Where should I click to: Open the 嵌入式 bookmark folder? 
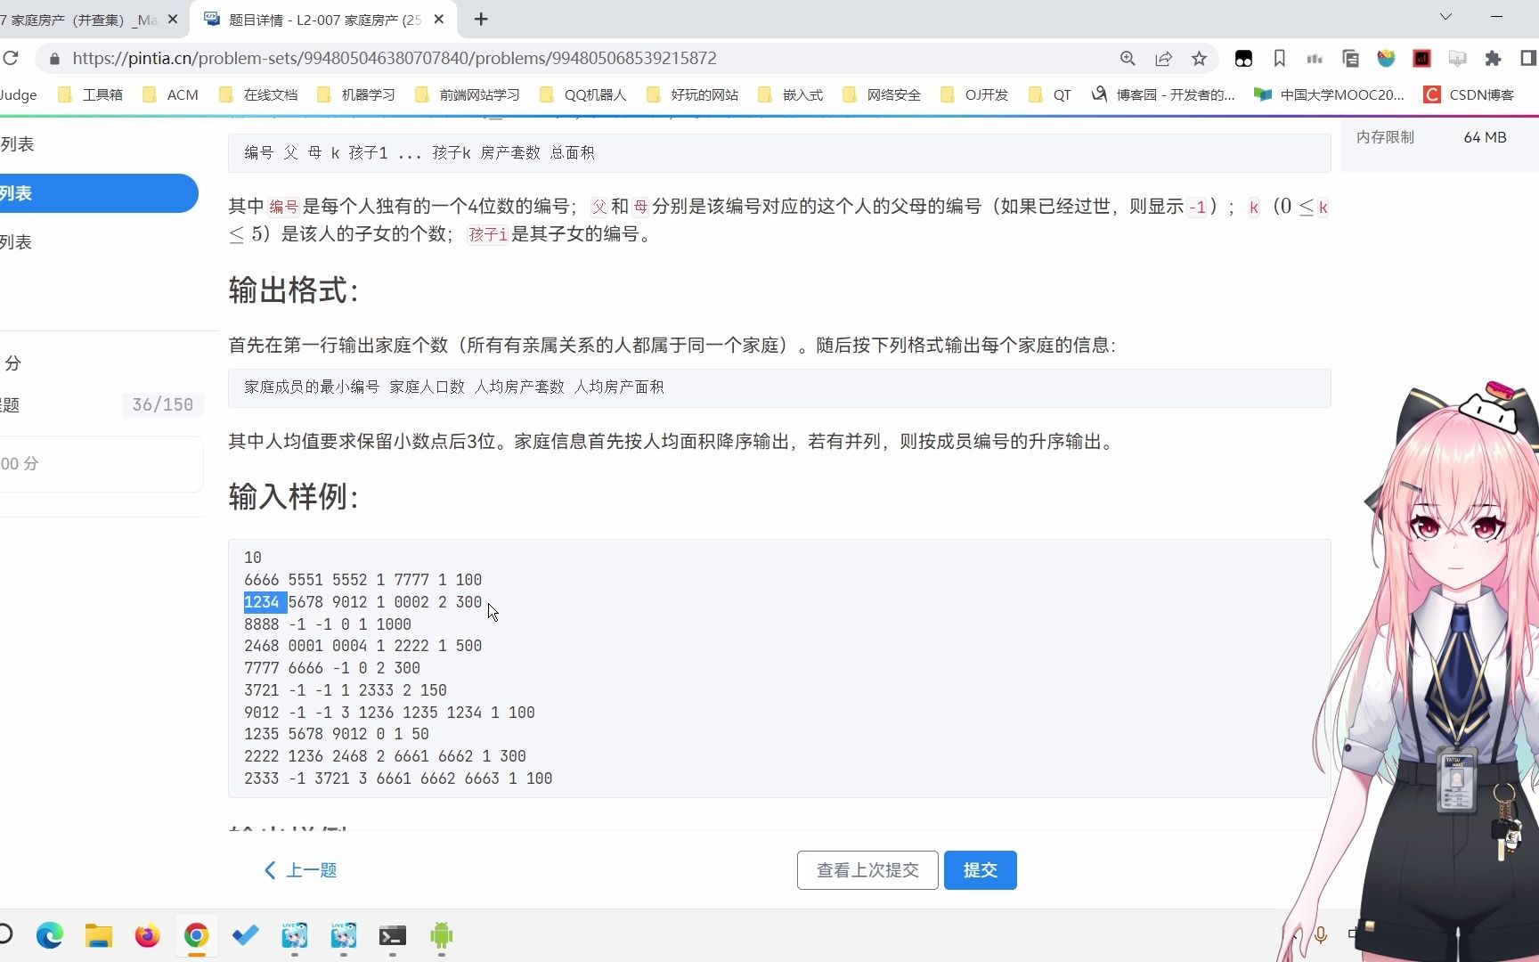(791, 94)
